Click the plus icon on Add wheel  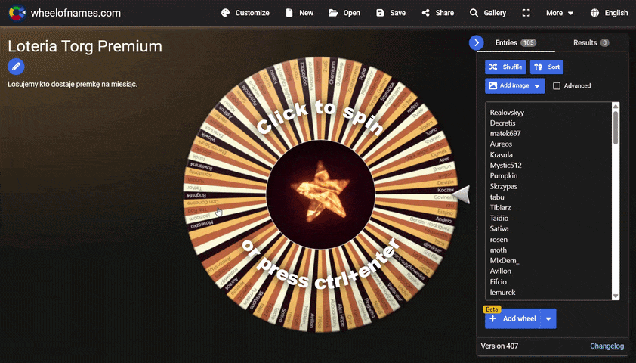492,318
